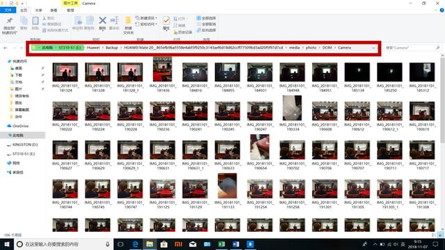The width and height of the screenshot is (445, 250).
Task: Click the Paste clipboard icon in ribbon
Action: click(35, 21)
